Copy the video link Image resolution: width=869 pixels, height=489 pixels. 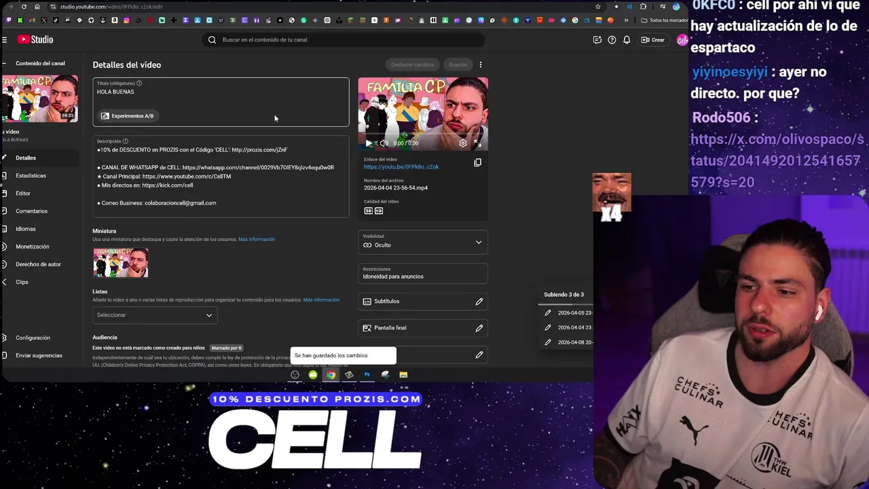478,163
